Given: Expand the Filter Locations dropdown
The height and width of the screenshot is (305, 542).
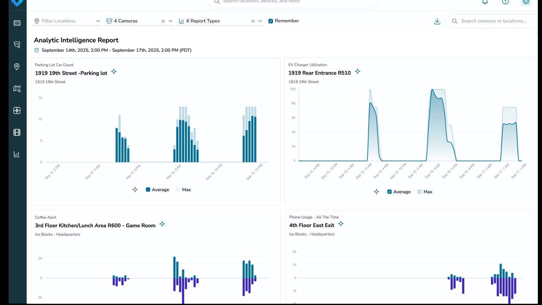Looking at the screenshot, I should point(98,21).
